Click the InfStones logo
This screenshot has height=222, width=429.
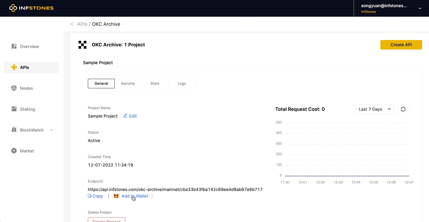coord(31,8)
